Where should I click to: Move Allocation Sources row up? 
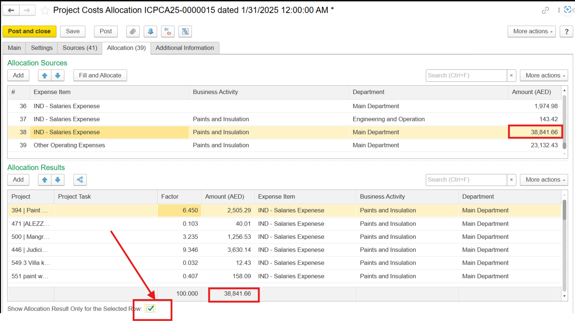point(44,75)
